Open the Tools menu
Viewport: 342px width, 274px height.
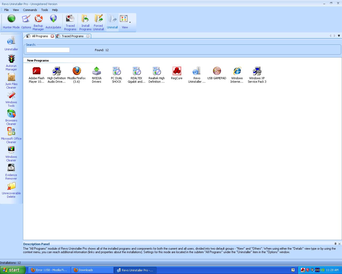click(45, 10)
